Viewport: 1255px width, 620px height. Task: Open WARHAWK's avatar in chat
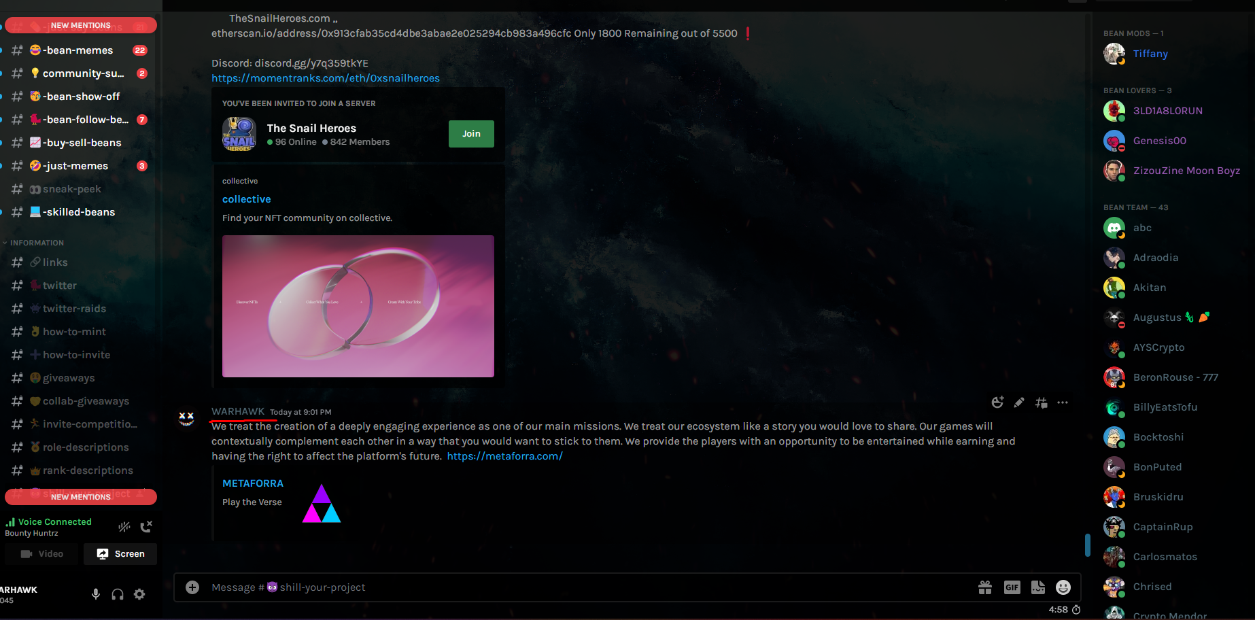pyautogui.click(x=186, y=419)
